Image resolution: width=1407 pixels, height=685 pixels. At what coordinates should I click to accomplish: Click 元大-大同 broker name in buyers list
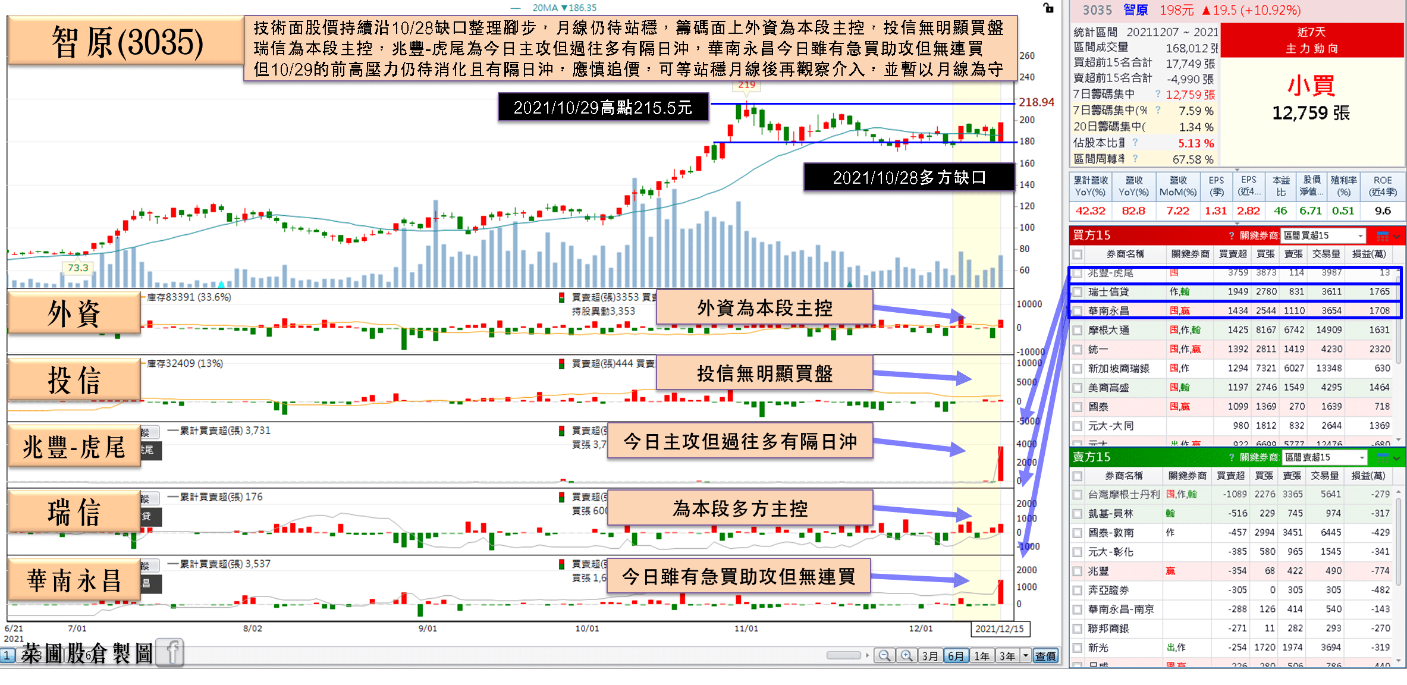click(1111, 426)
